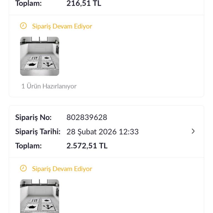Click the 'Sipariş Tarihi:' label
Viewport: 213px width, 213px height.
pos(38,132)
